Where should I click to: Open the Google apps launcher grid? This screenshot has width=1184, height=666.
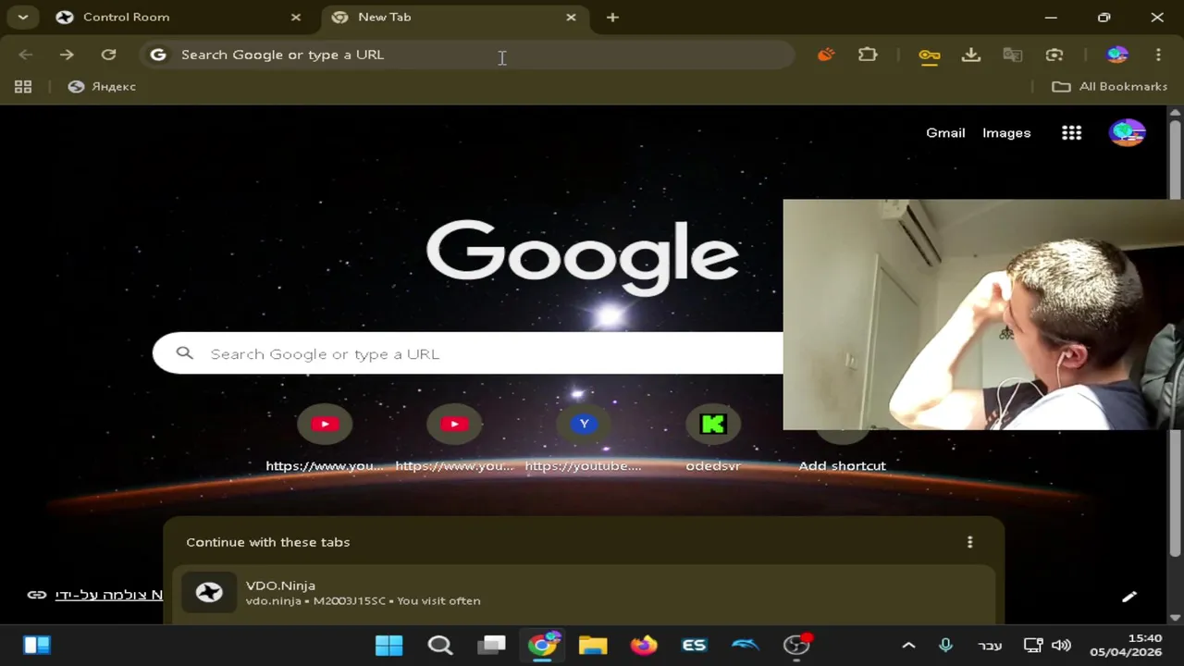tap(1071, 133)
